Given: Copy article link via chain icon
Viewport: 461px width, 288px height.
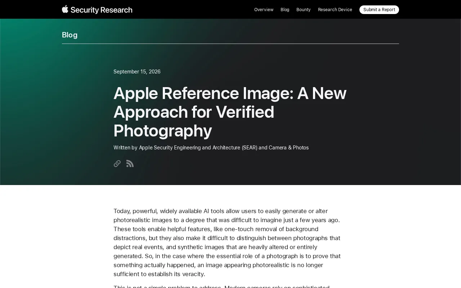Looking at the screenshot, I should click(x=117, y=164).
